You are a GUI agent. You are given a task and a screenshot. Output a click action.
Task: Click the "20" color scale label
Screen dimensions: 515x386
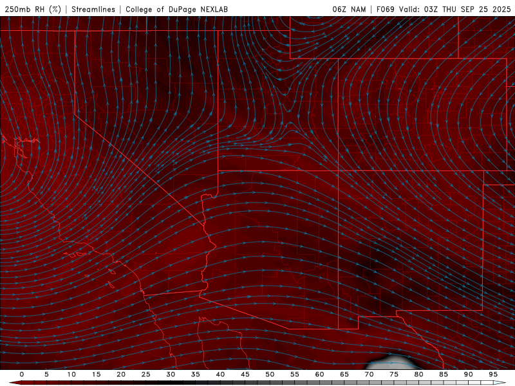pyautogui.click(x=121, y=374)
